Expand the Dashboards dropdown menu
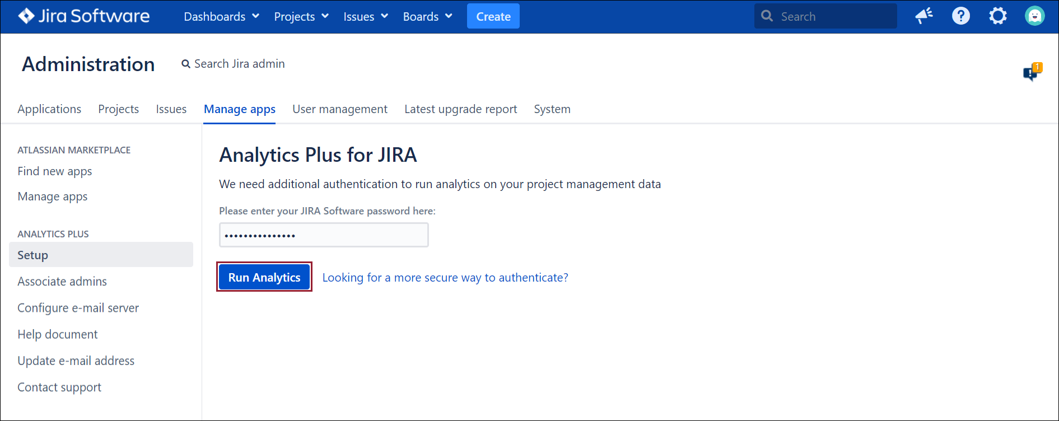Viewport: 1059px width, 421px height. pyautogui.click(x=221, y=17)
